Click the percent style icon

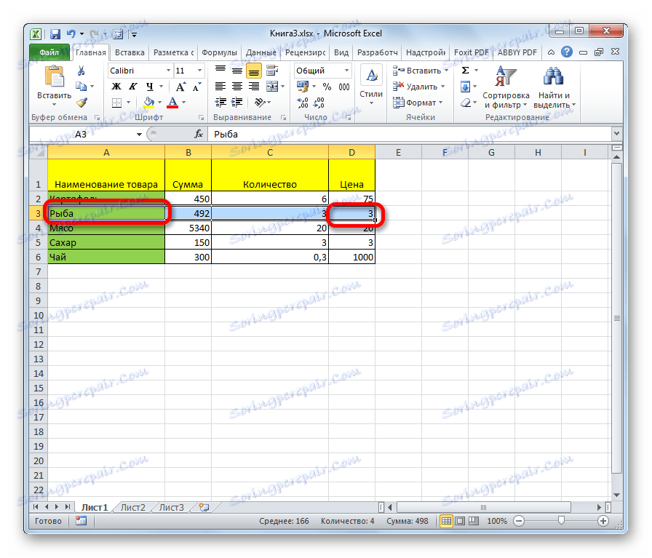click(x=327, y=87)
